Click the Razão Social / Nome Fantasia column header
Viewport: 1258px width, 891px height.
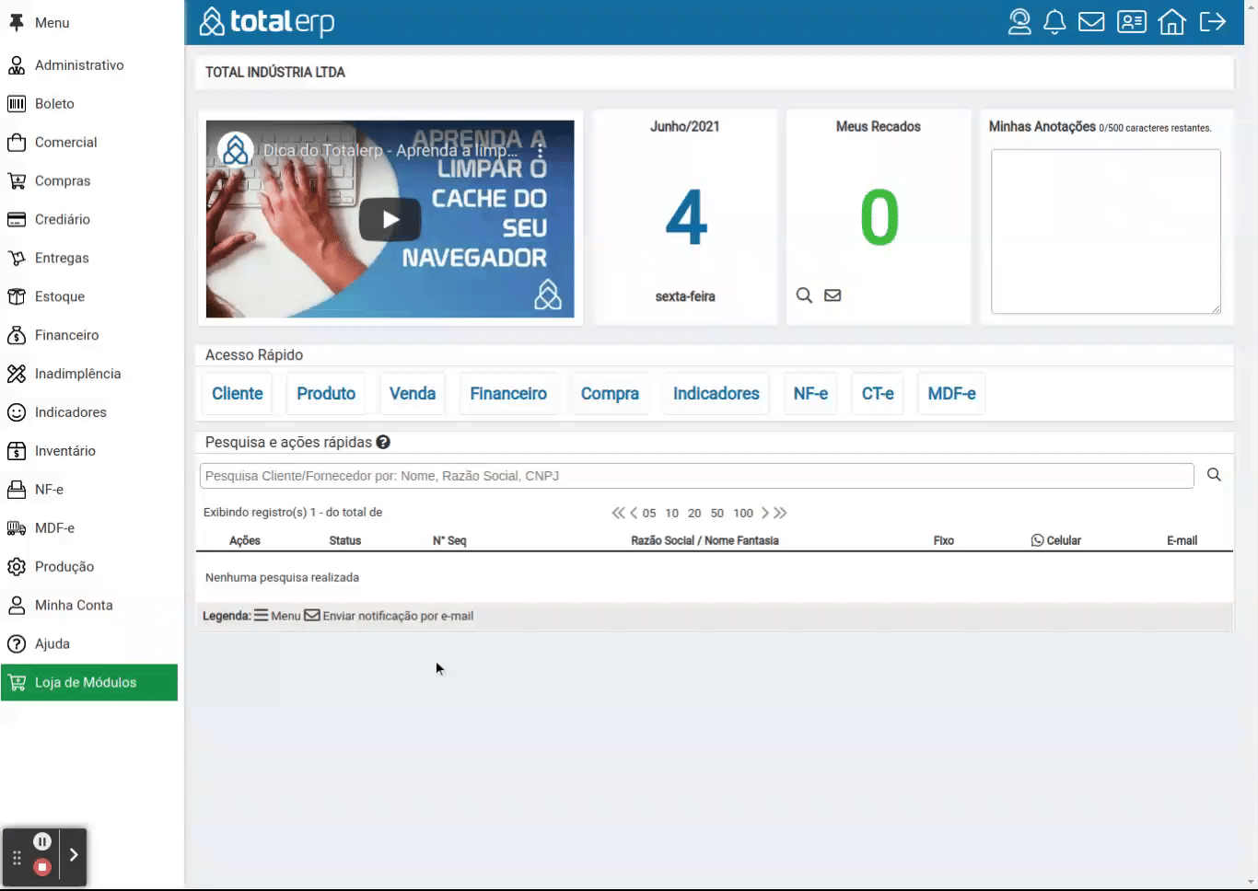tap(705, 541)
